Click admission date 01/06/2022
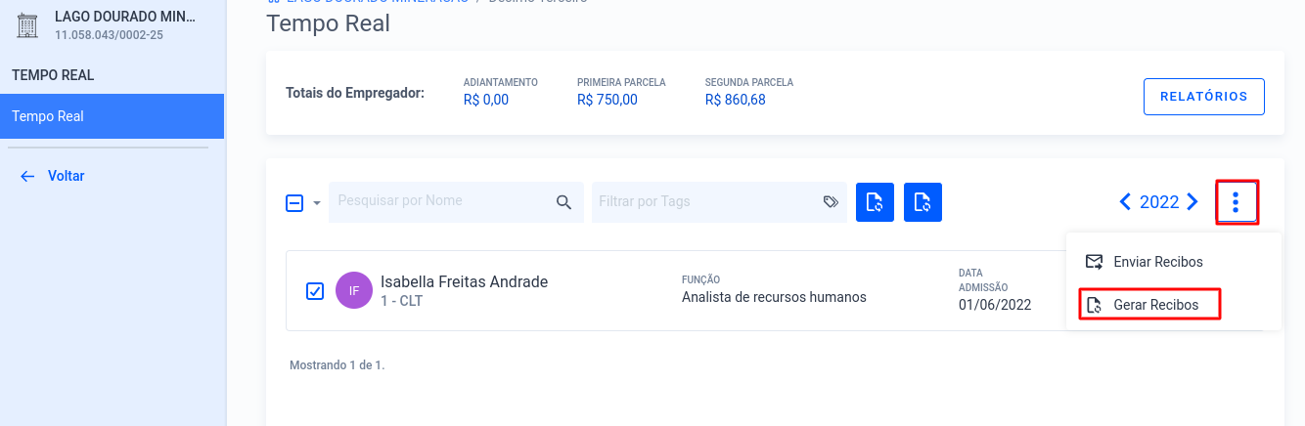Image resolution: width=1305 pixels, height=426 pixels. coord(995,305)
